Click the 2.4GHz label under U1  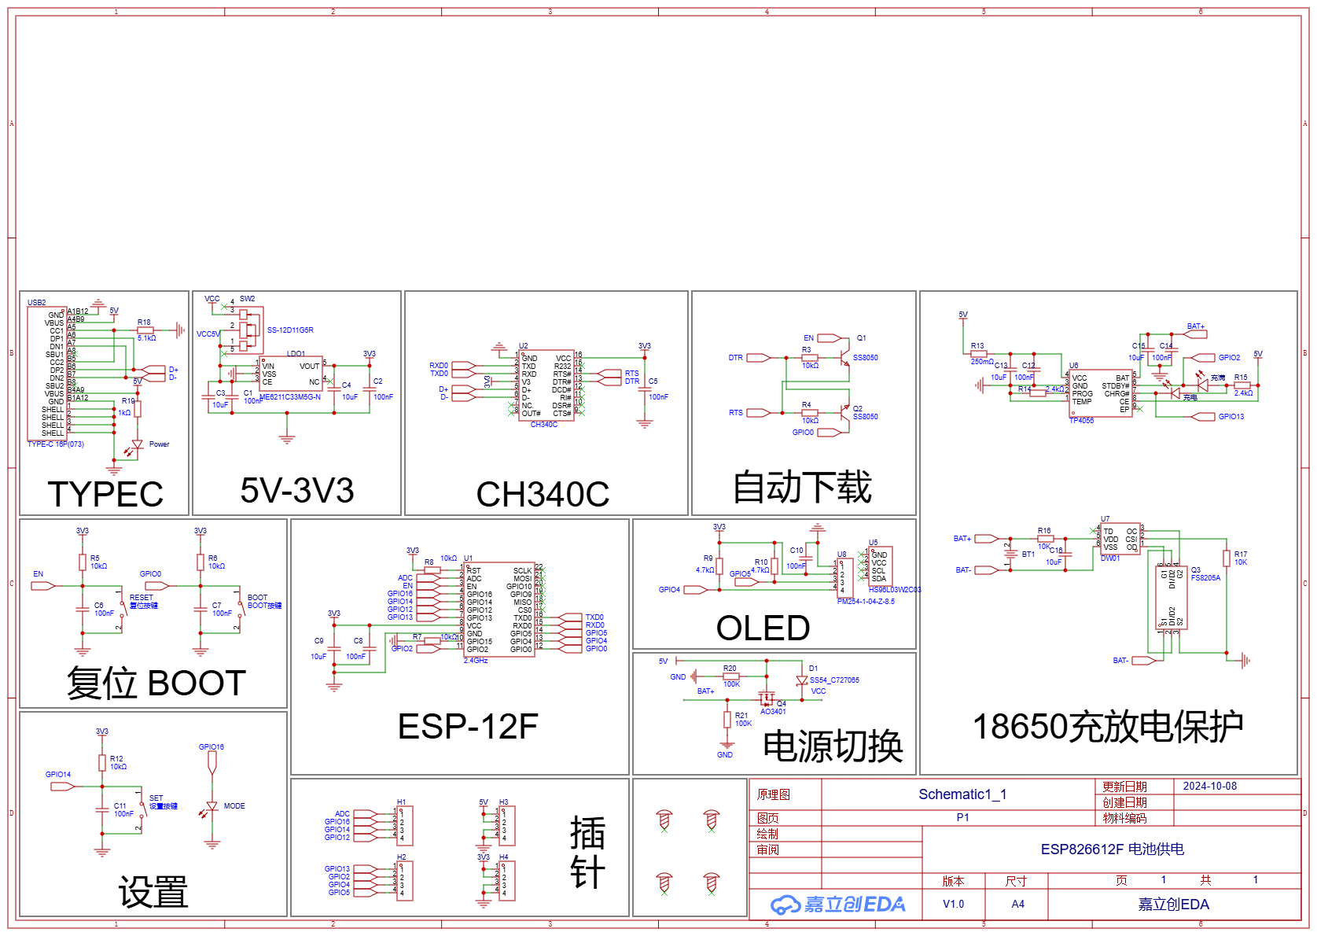(x=476, y=661)
